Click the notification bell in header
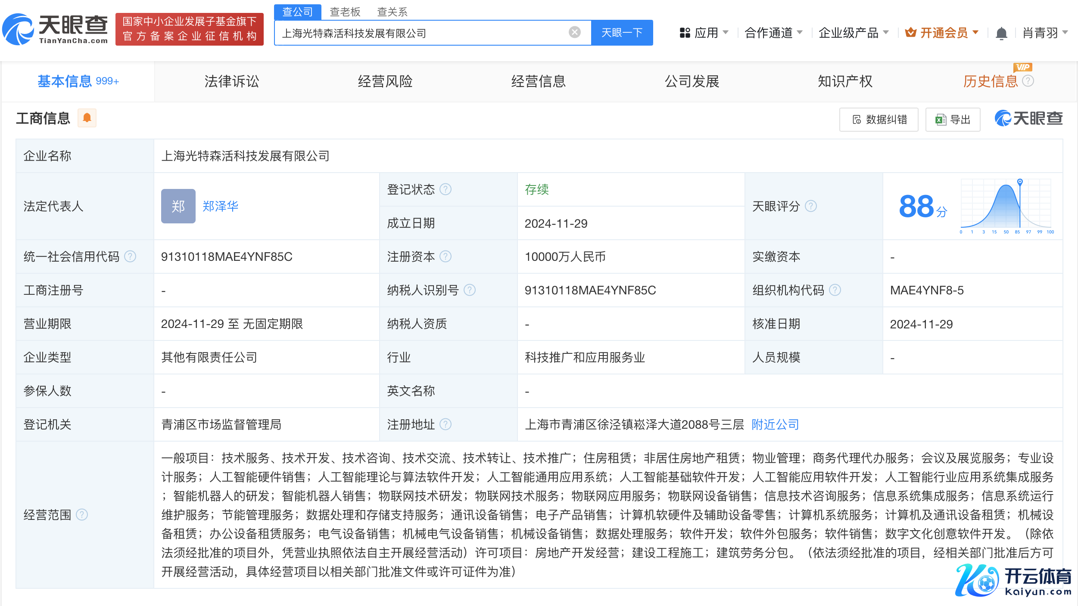 (x=1001, y=33)
